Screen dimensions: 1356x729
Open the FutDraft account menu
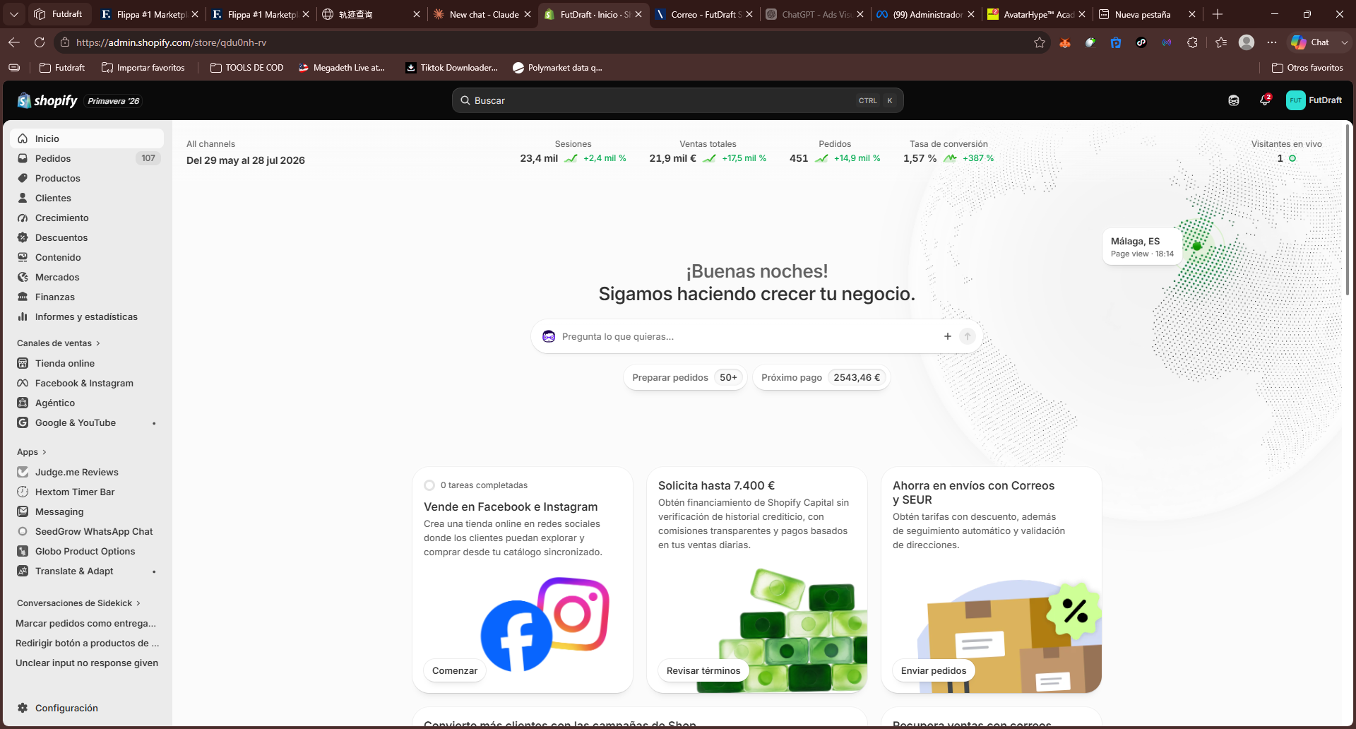tap(1314, 100)
